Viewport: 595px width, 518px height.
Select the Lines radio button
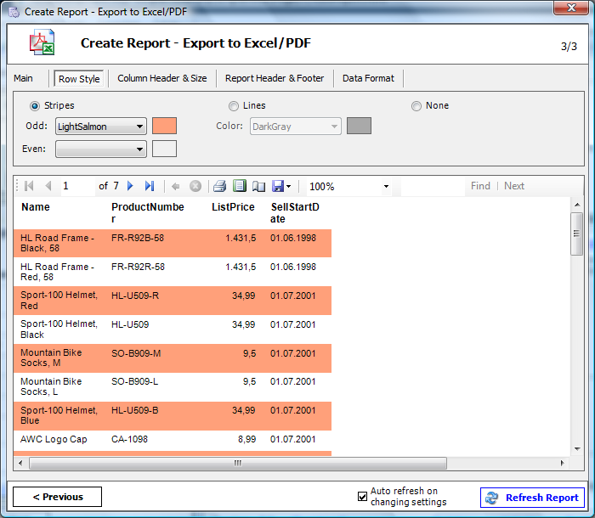[234, 106]
